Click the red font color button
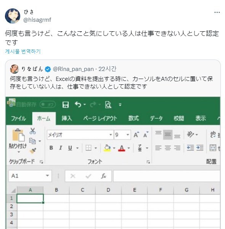 [x=122, y=148]
